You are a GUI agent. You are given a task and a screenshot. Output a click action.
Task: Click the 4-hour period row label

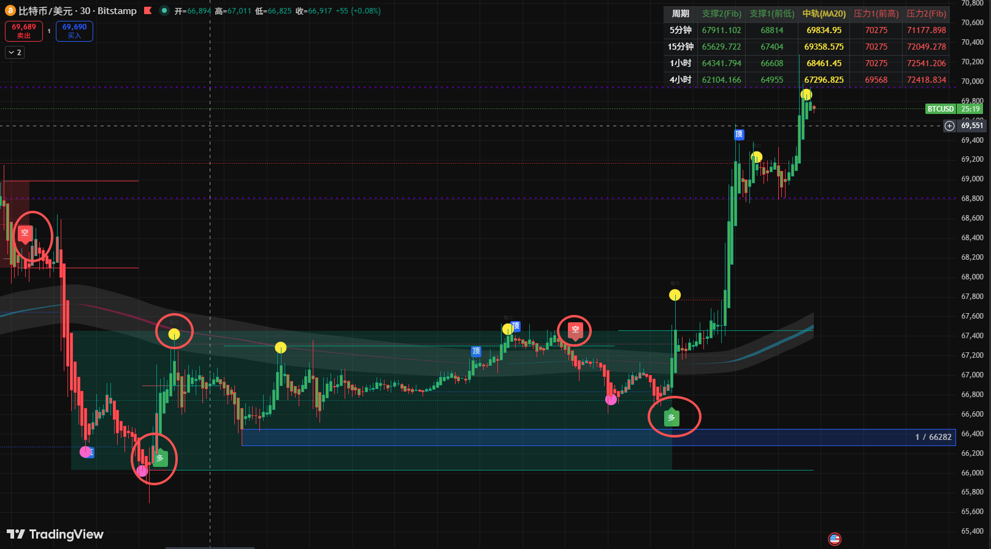(680, 80)
